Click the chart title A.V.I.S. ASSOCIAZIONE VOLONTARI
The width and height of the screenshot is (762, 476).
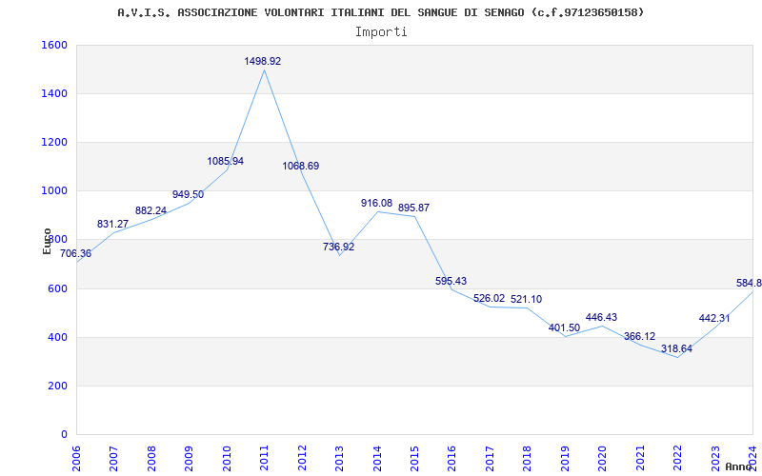(x=380, y=12)
